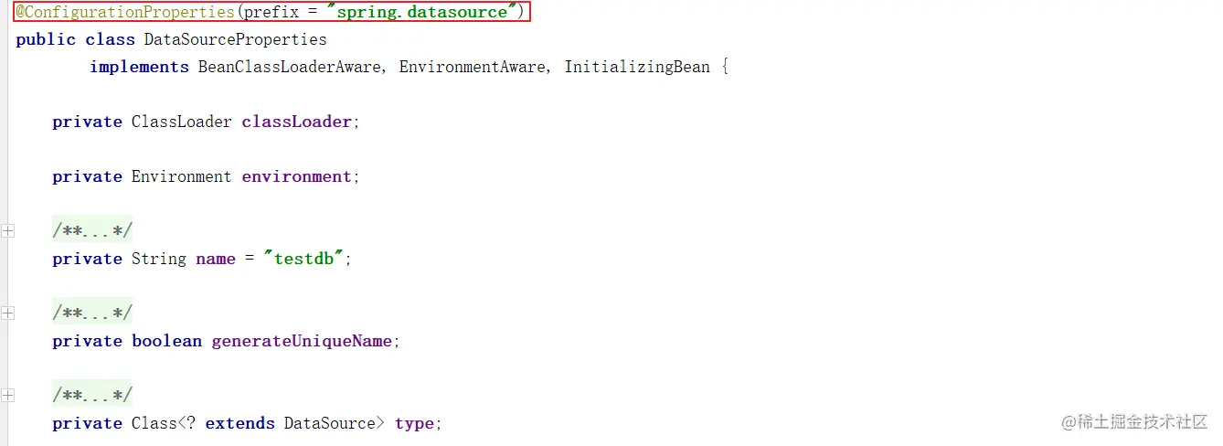Click the purple environment field name

(296, 176)
